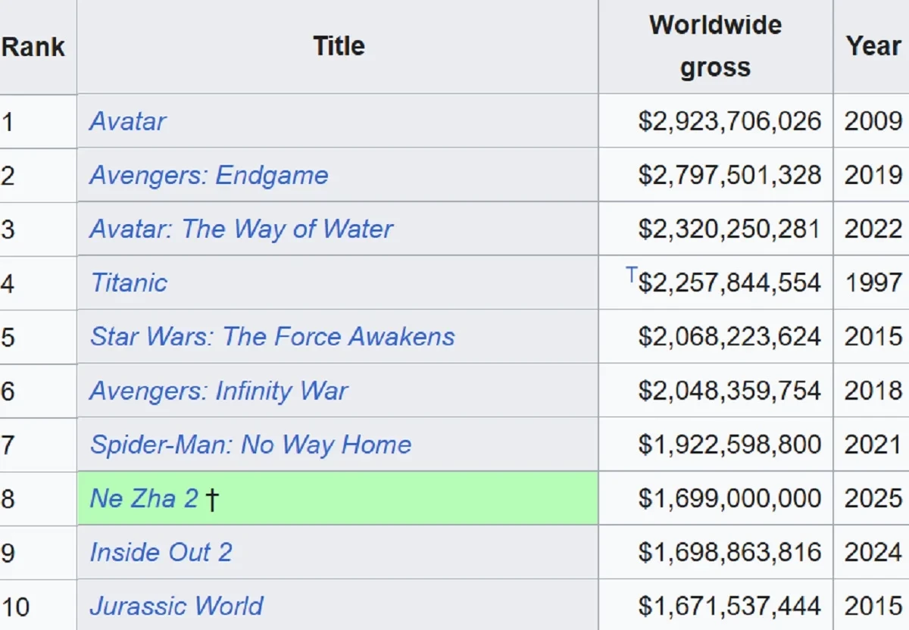Screen dimensions: 909x630
Task: Click the Avengers: Infinity War link
Action: click(218, 391)
